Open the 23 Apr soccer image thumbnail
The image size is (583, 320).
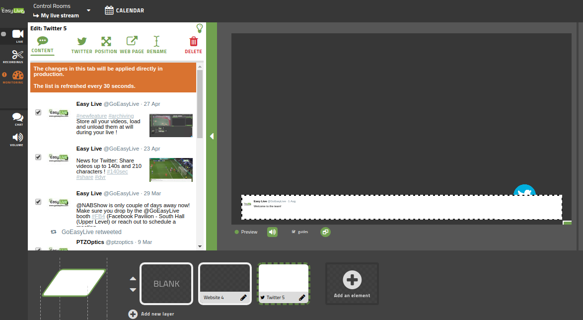(x=171, y=170)
